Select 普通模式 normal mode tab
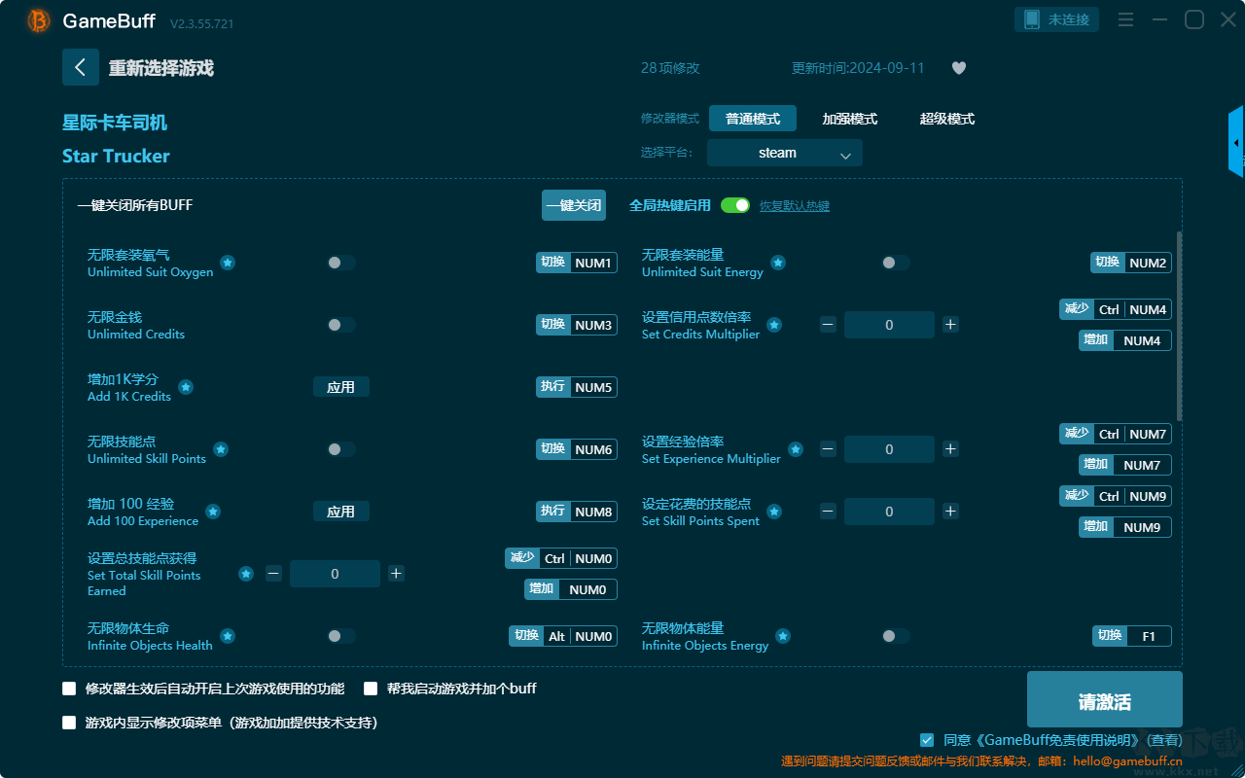This screenshot has height=778, width=1245. click(x=753, y=119)
